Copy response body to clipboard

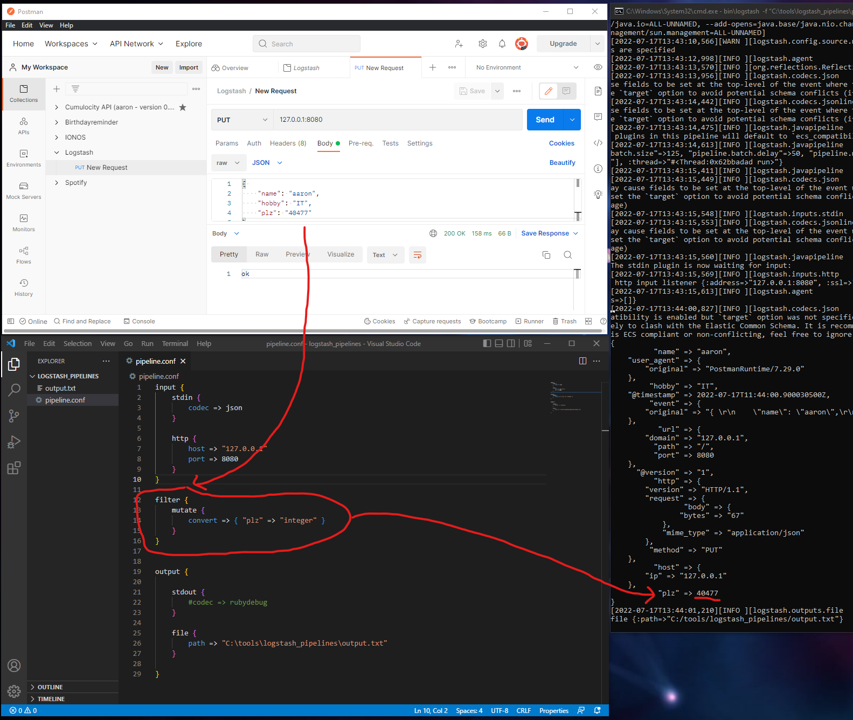546,255
